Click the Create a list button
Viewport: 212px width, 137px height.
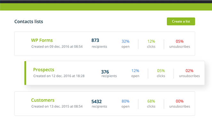tap(181, 21)
